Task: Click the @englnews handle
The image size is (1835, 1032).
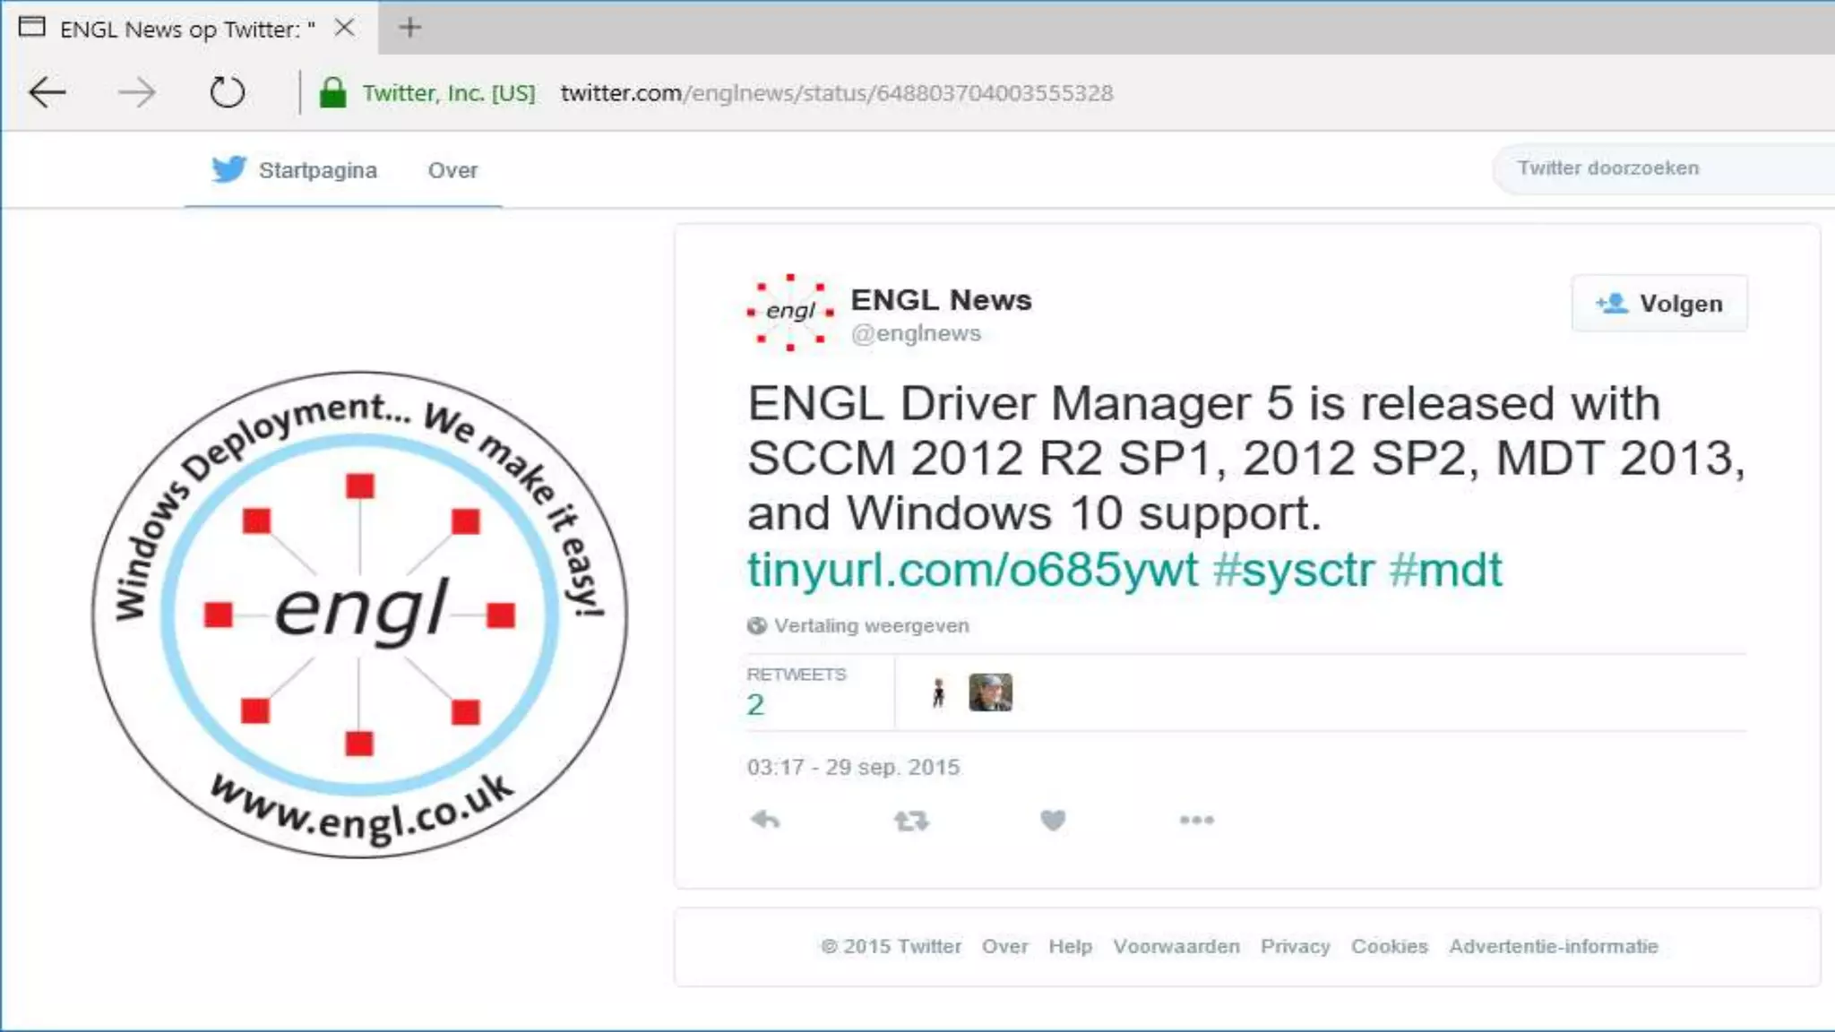Action: (x=916, y=333)
